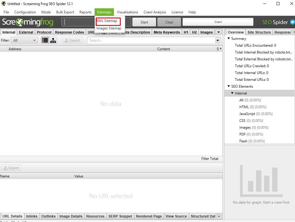
Task: Collapse the Summary section
Action: (x=229, y=38)
